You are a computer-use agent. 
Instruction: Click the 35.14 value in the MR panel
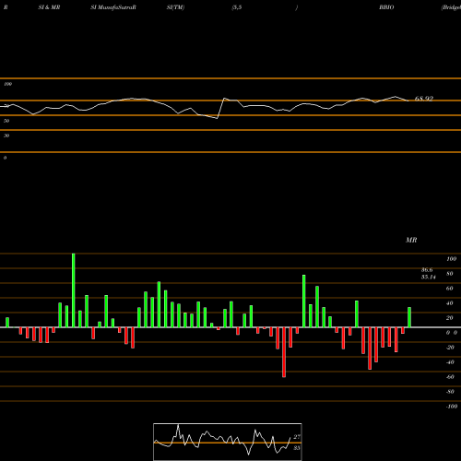pos(429,277)
